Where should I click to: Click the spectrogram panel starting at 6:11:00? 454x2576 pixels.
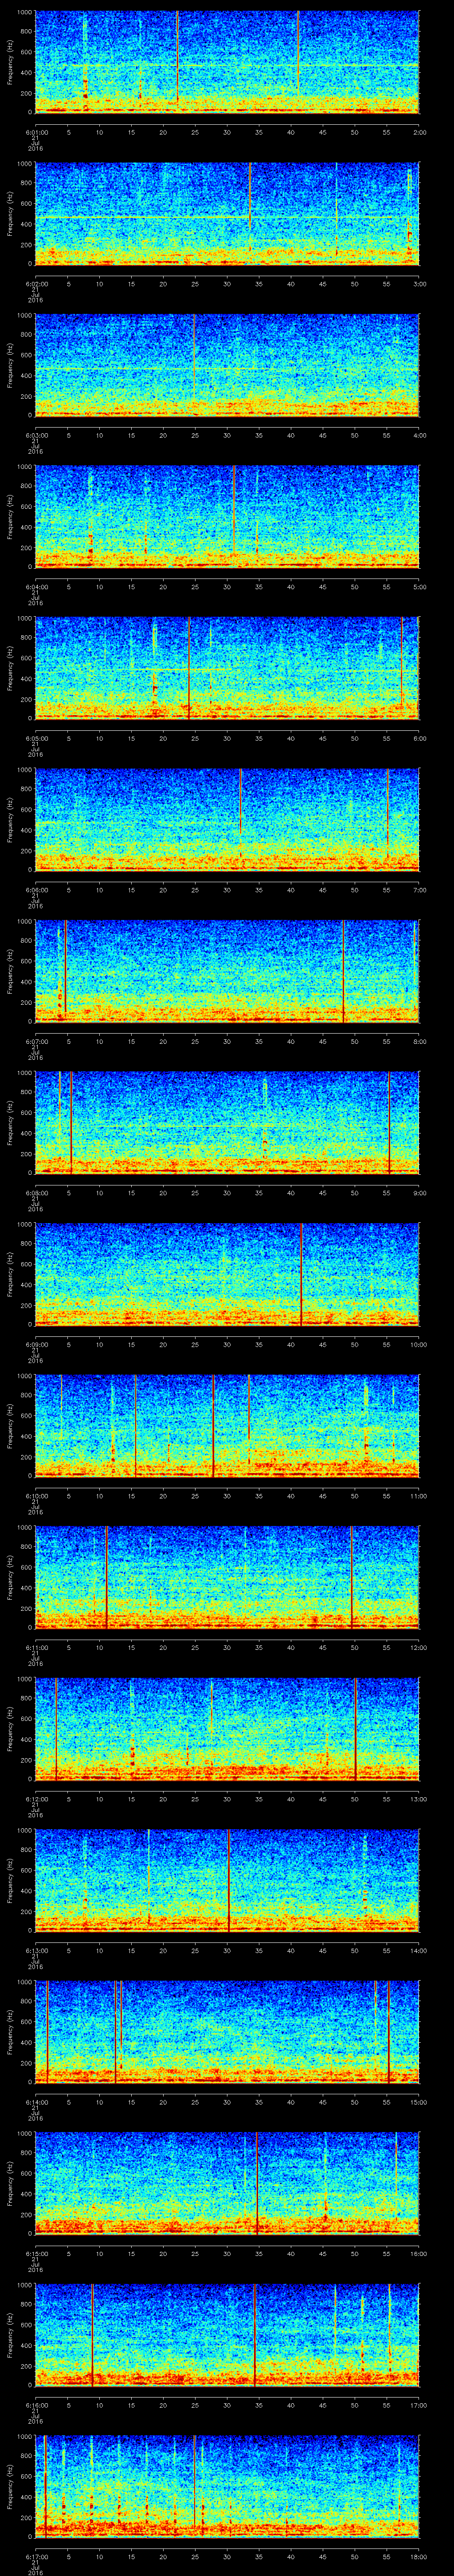tap(227, 1577)
